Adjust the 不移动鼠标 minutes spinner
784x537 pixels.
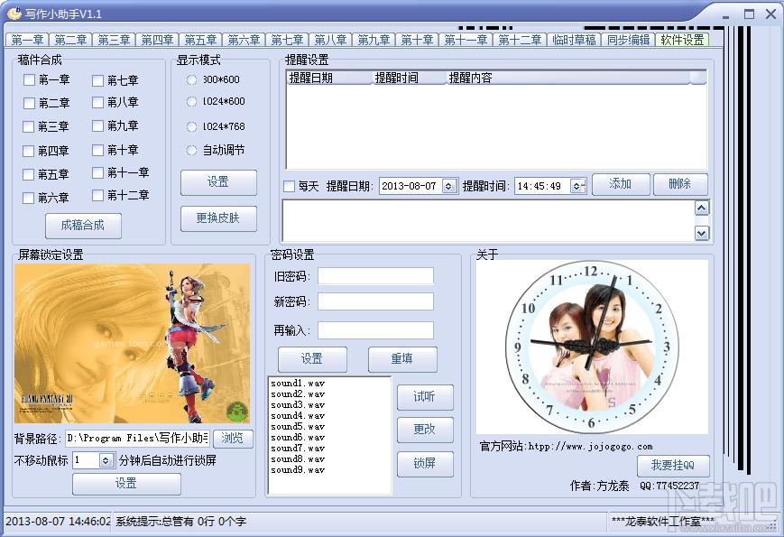tap(106, 460)
